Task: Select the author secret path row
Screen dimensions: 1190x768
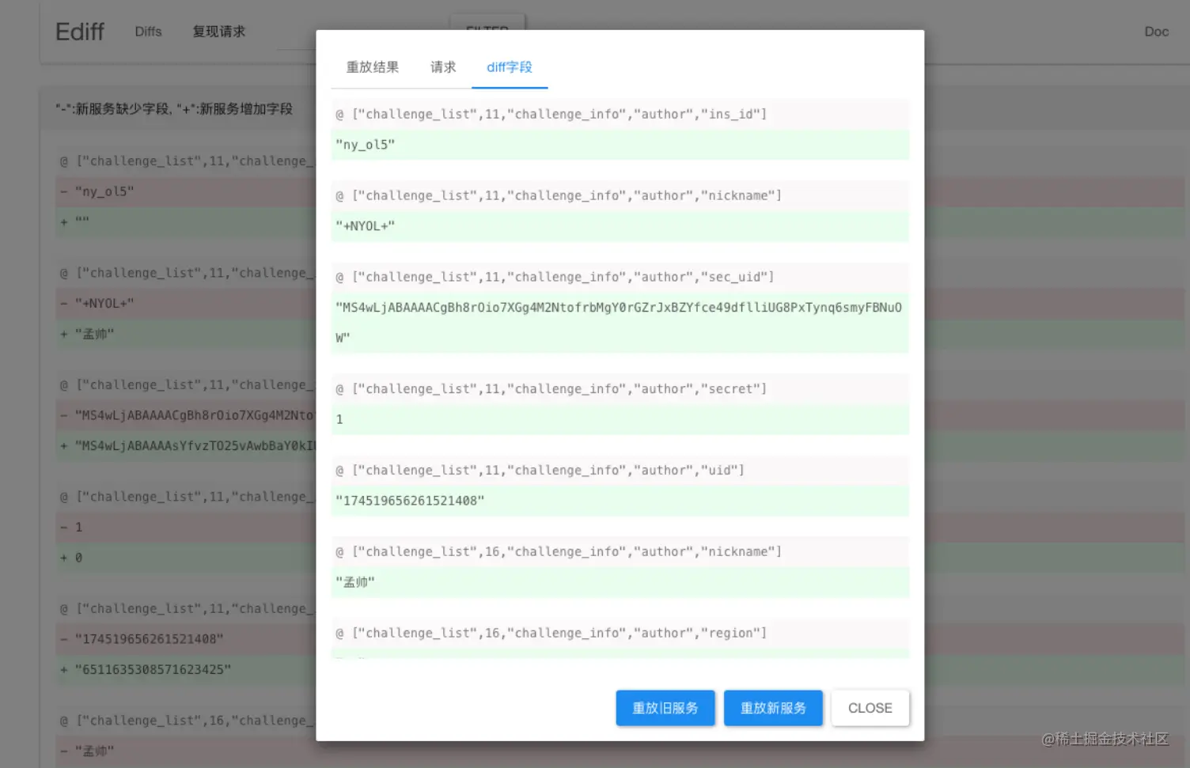Action: (620, 388)
